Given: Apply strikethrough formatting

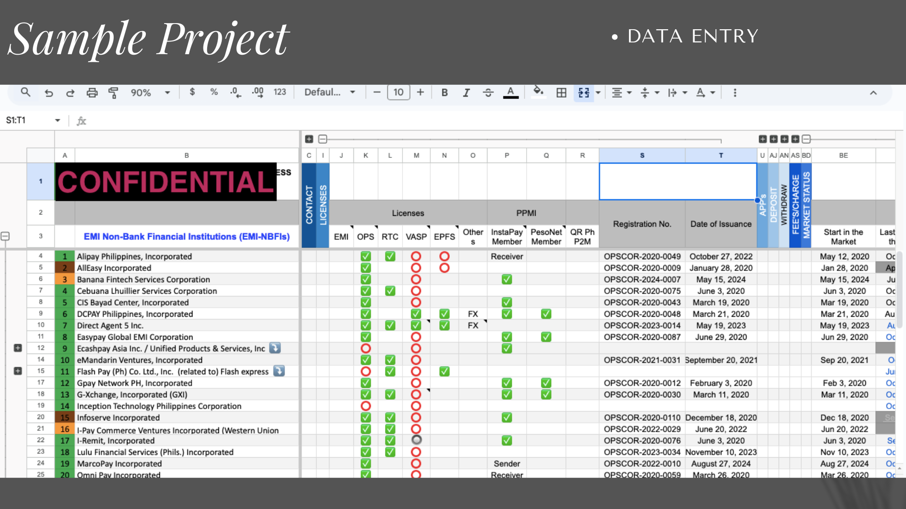Looking at the screenshot, I should [488, 93].
